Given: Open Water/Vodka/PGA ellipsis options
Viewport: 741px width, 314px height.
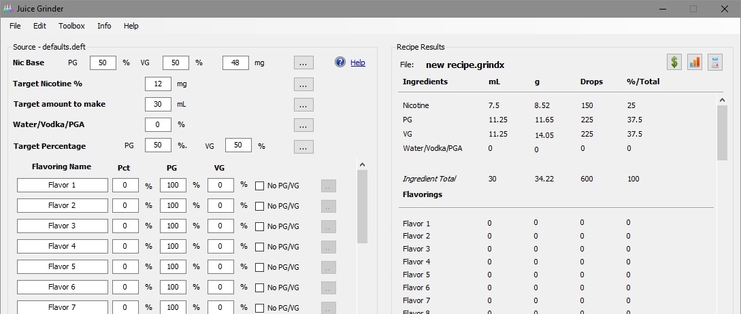Looking at the screenshot, I should [x=303, y=125].
